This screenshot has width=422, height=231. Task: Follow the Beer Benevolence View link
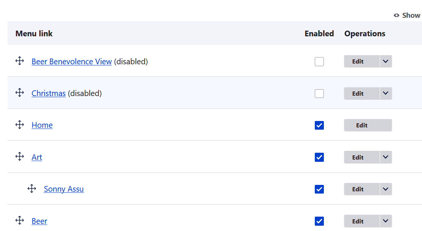point(72,62)
